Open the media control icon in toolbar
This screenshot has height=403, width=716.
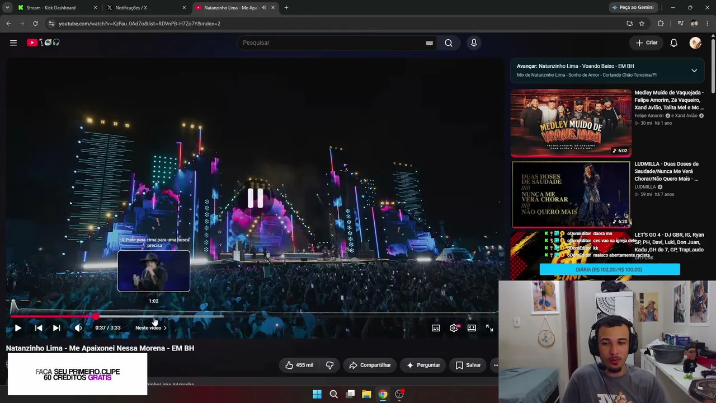click(x=680, y=24)
